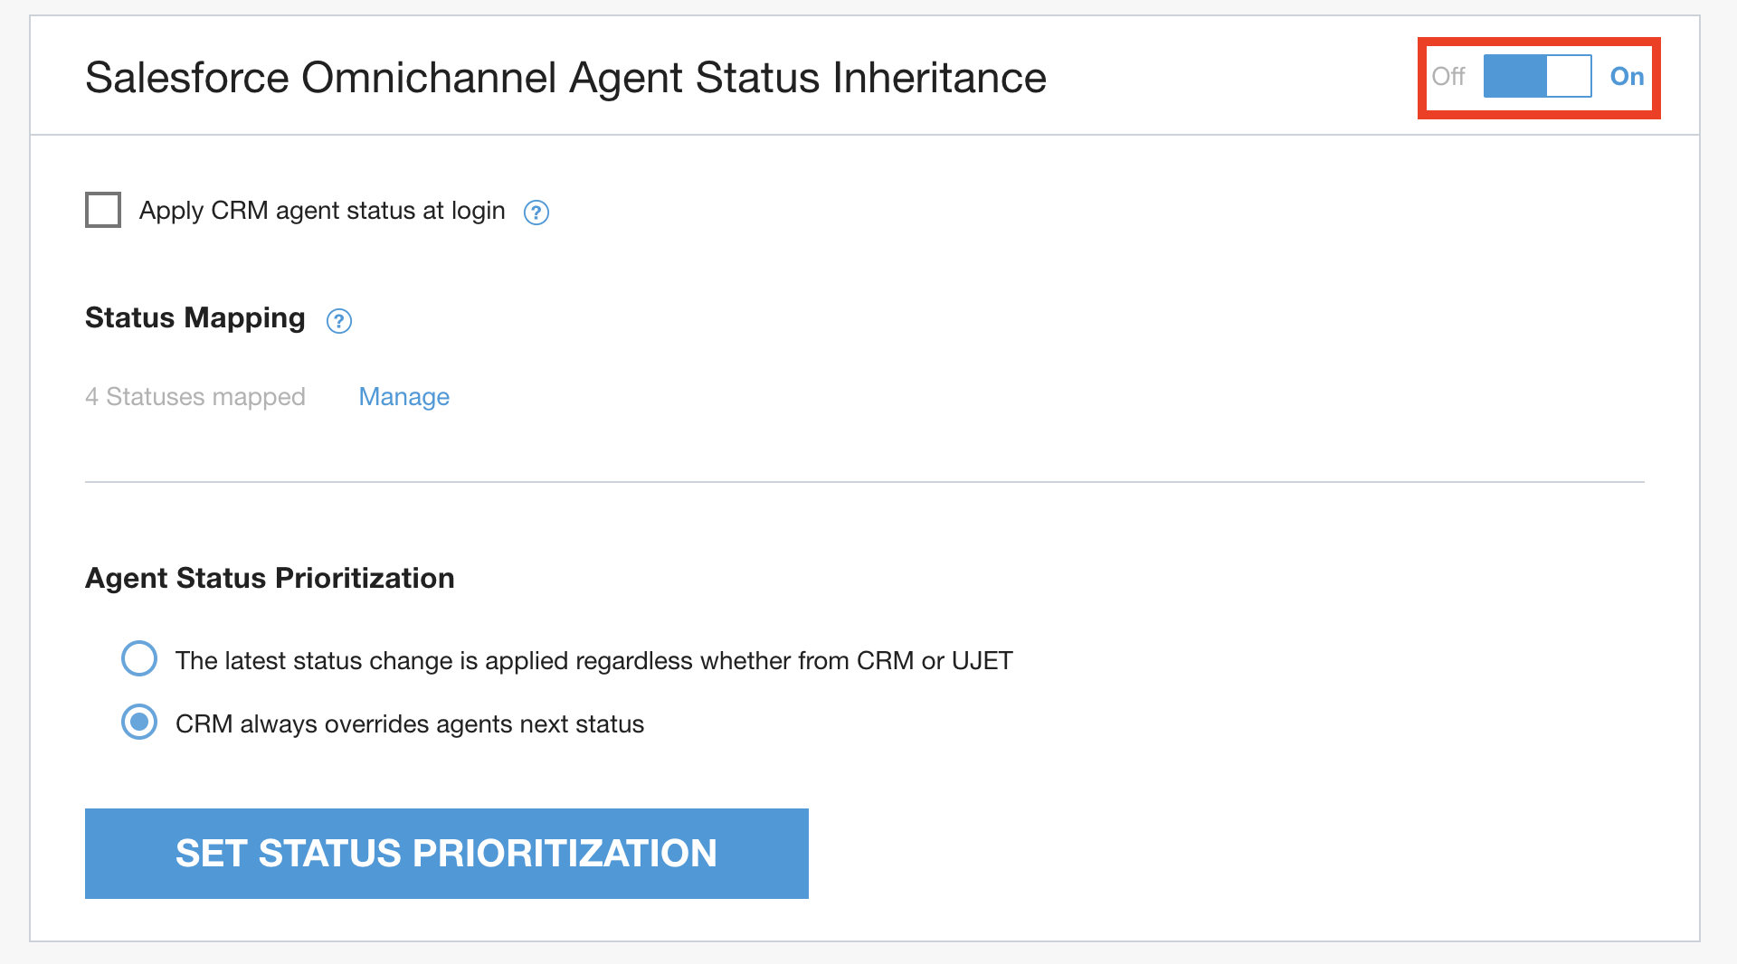Click the help icon beside CRM login status
This screenshot has width=1737, height=964.
point(536,213)
